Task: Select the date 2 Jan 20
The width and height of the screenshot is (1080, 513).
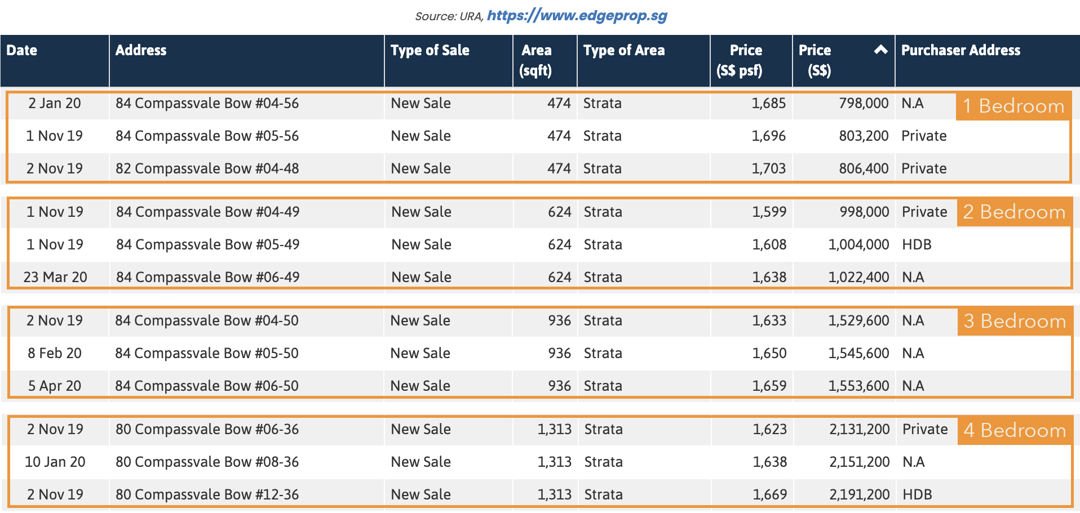Action: point(55,104)
